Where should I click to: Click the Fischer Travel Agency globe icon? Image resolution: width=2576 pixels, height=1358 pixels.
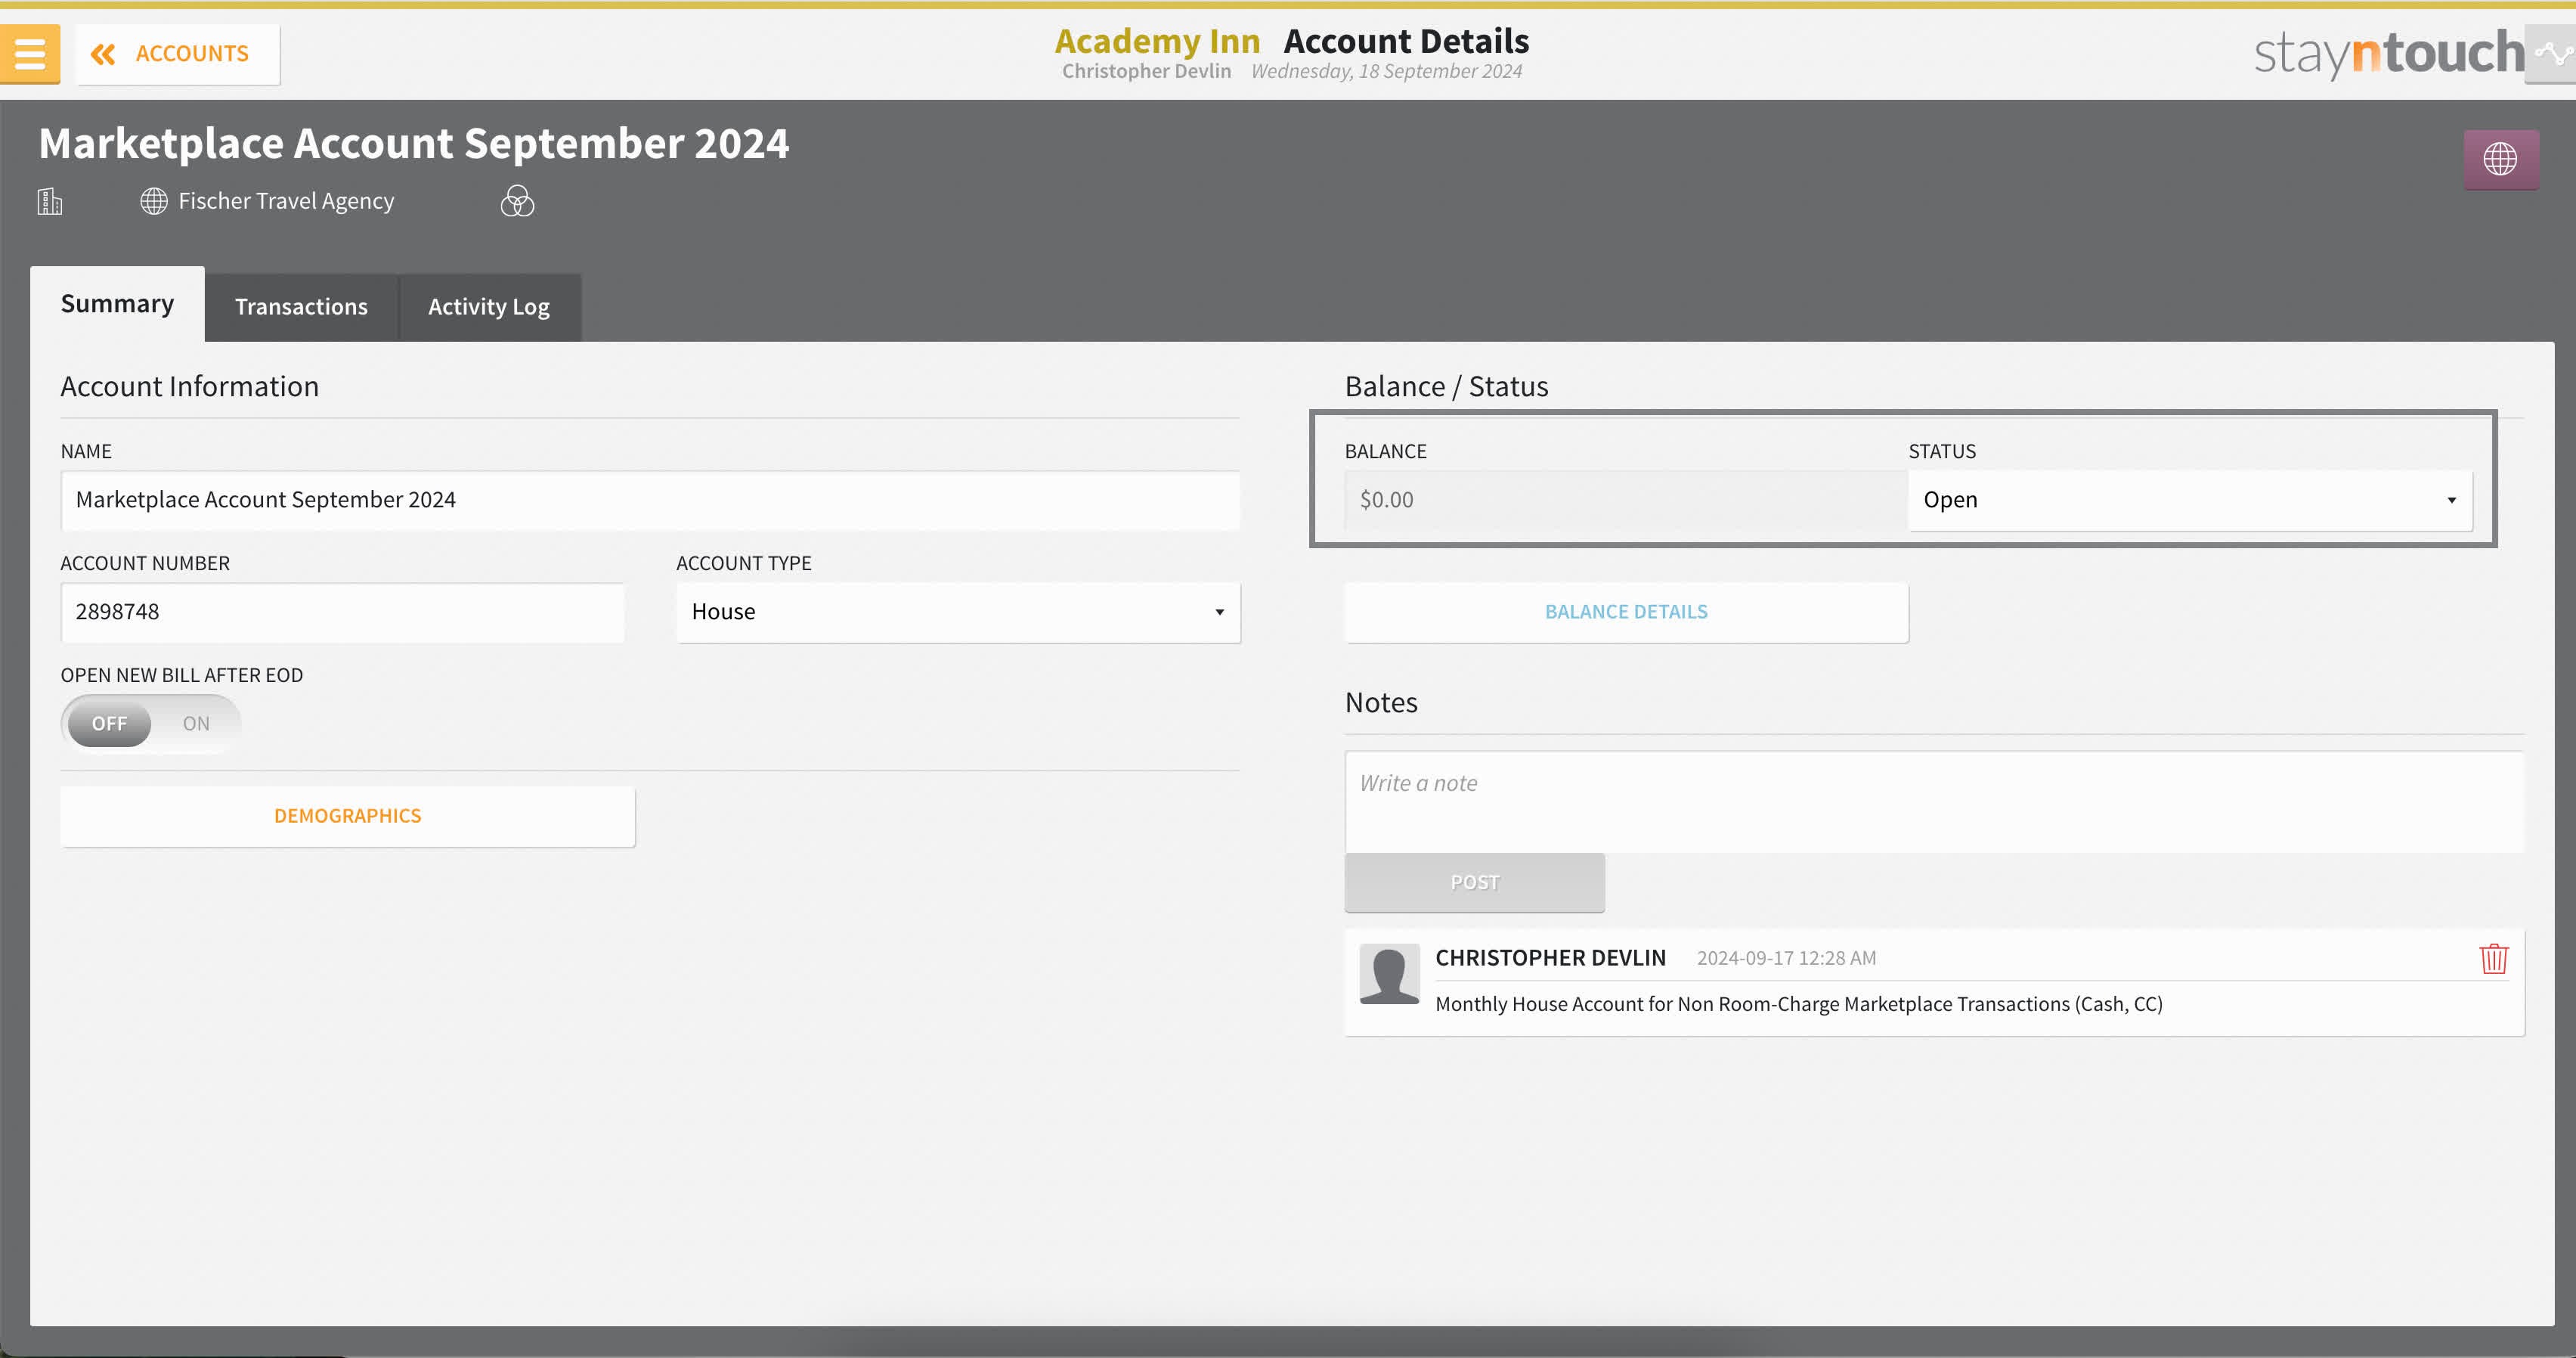(x=153, y=202)
